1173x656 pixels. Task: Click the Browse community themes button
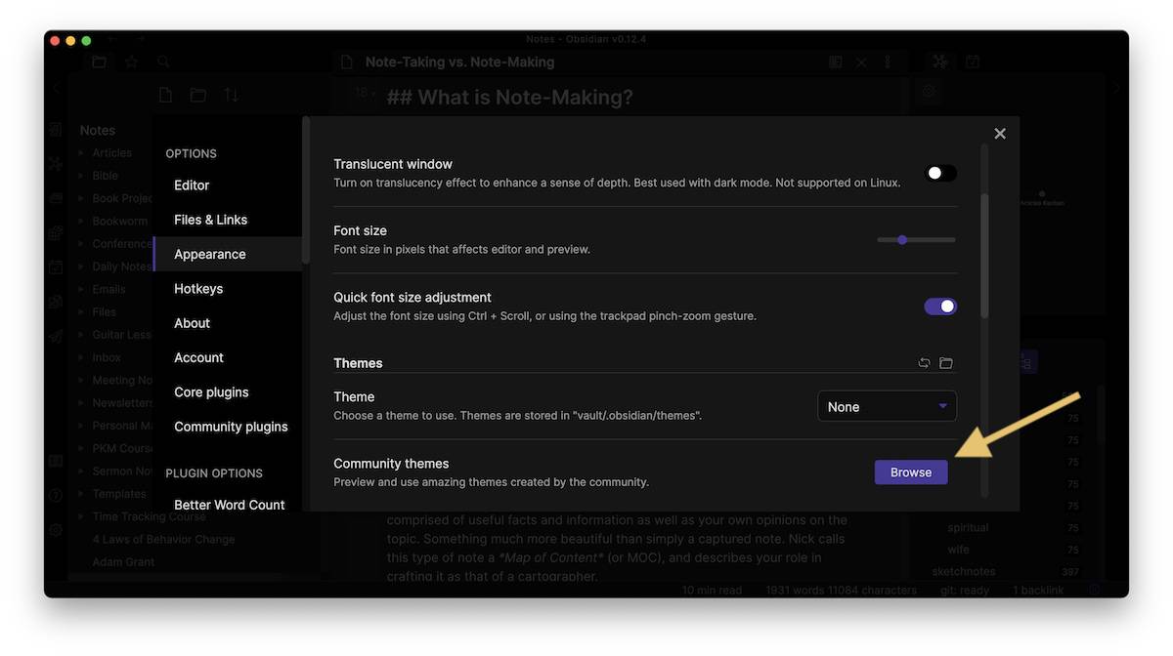click(911, 472)
